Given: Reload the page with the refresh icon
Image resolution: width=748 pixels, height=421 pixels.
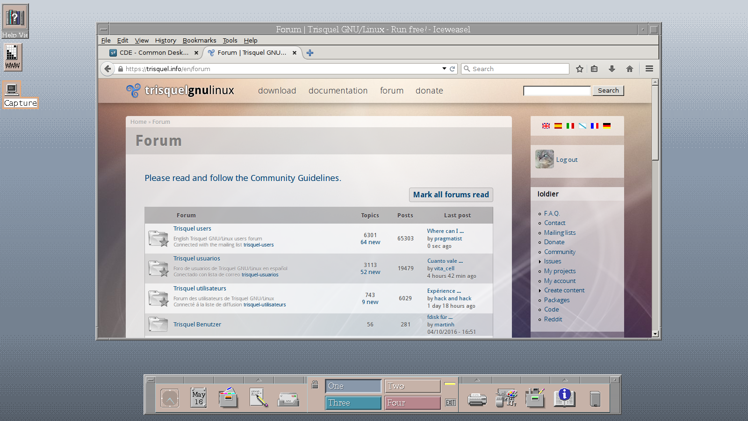Looking at the screenshot, I should tap(452, 69).
